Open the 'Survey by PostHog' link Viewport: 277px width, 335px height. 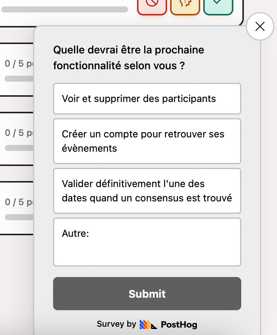tap(147, 324)
